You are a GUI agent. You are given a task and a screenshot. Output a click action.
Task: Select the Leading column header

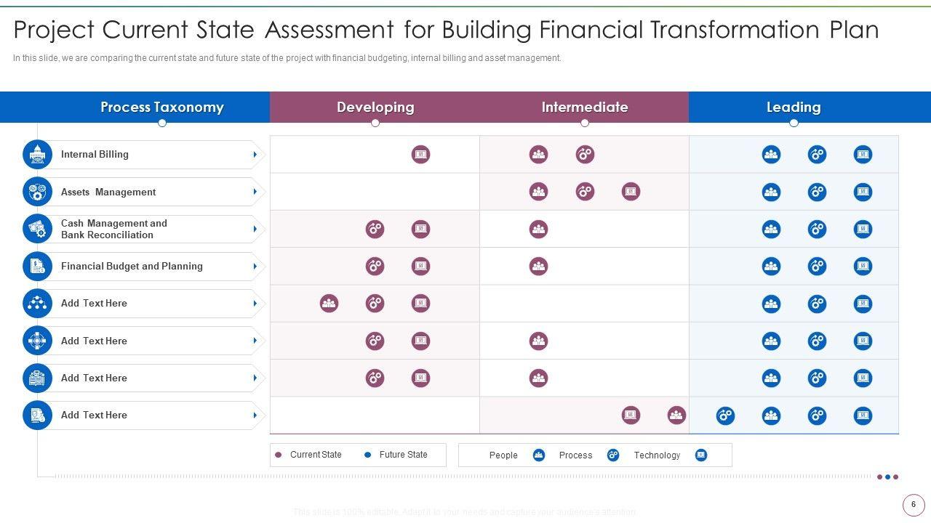[x=794, y=108]
